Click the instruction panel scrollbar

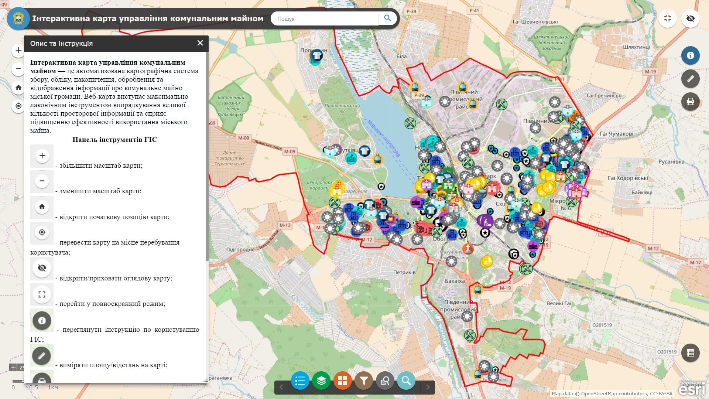tap(207, 155)
